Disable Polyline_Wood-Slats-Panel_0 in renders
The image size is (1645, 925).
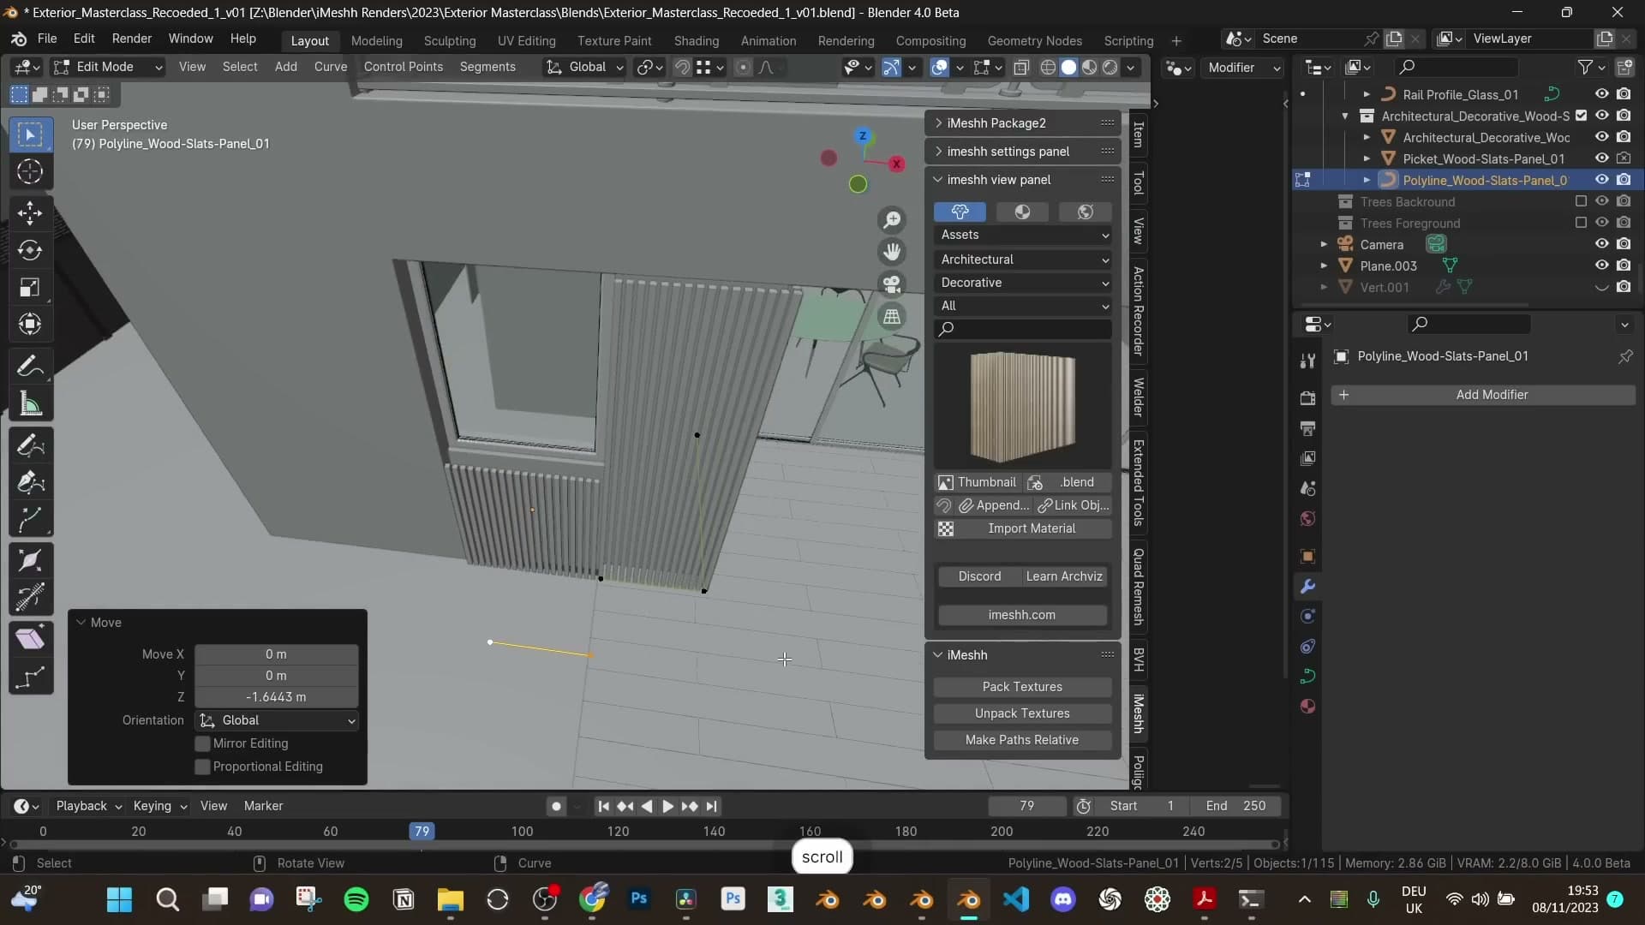pos(1624,180)
